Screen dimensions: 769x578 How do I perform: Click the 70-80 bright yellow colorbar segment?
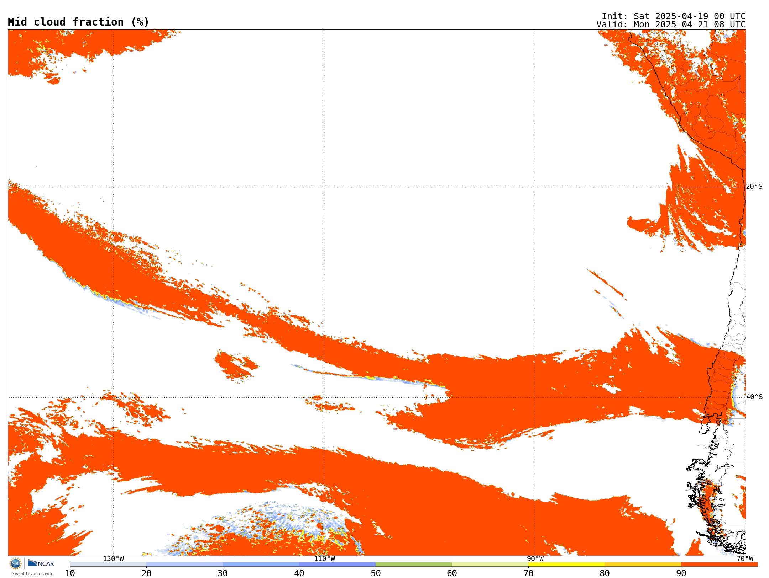click(x=566, y=564)
